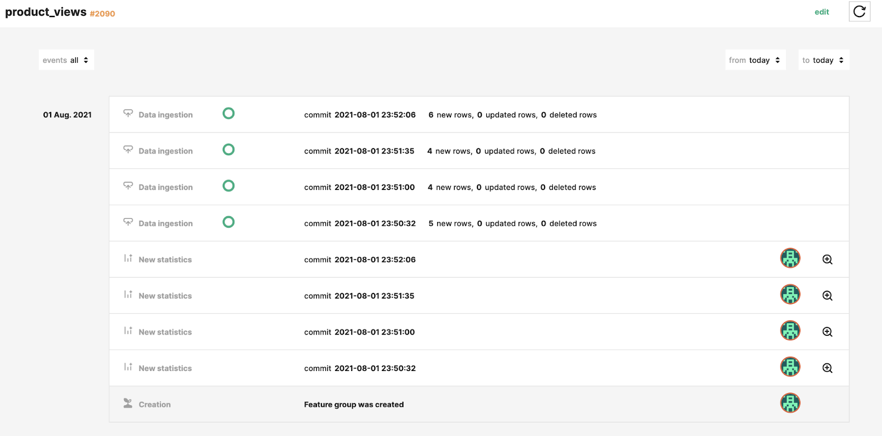The image size is (882, 436).
Task: Click user avatar on 23:52:06 statistics row
Action: coord(790,258)
